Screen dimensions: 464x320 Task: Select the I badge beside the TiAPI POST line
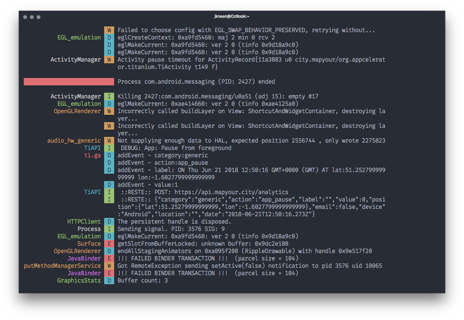pyautogui.click(x=109, y=192)
